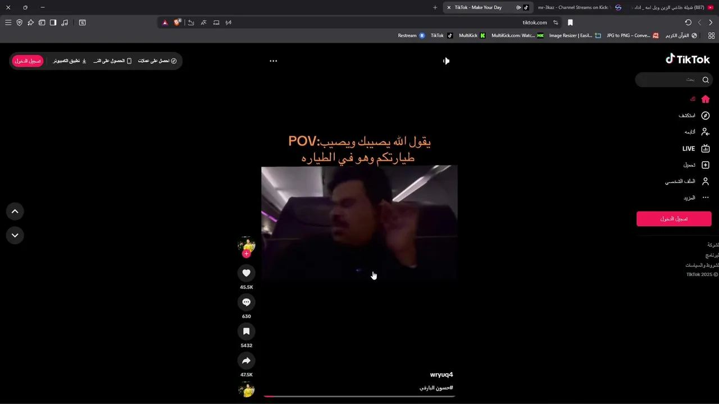The width and height of the screenshot is (719, 404).
Task: Open the company (الشركة) footer link
Action: [713, 245]
